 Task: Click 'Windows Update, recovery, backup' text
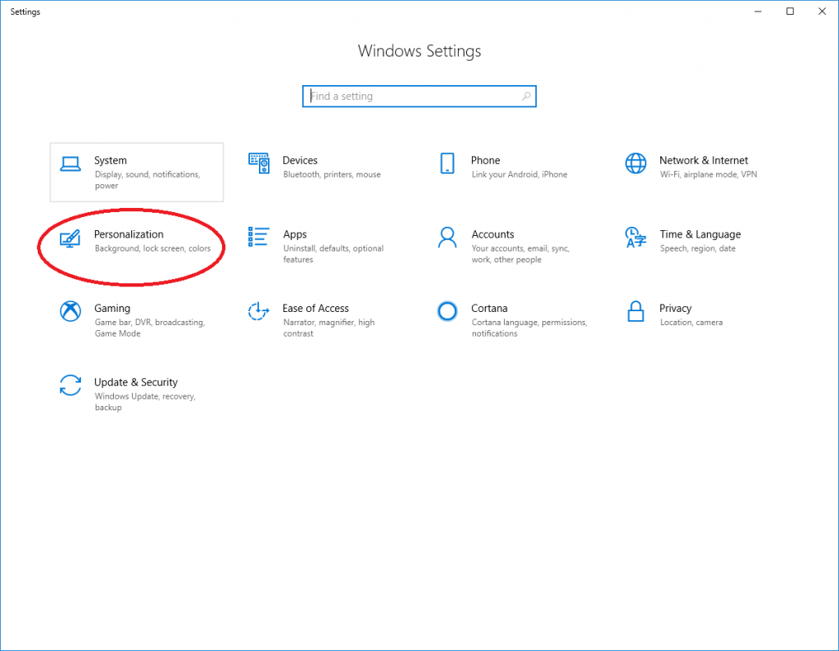[x=145, y=402]
